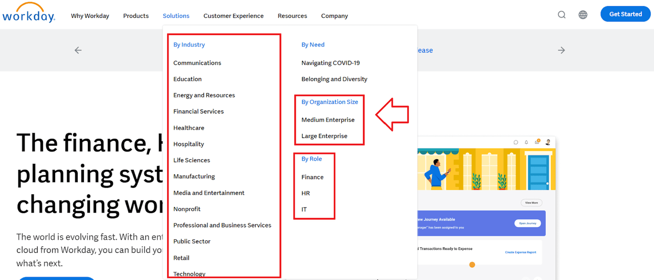The width and height of the screenshot is (654, 280).
Task: Open Customer Experience menu
Action: 233,16
